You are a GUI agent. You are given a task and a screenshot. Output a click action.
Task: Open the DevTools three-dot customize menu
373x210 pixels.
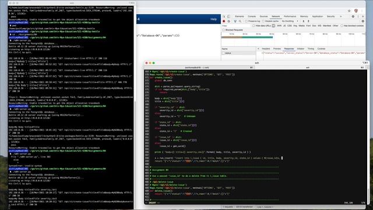[358, 16]
